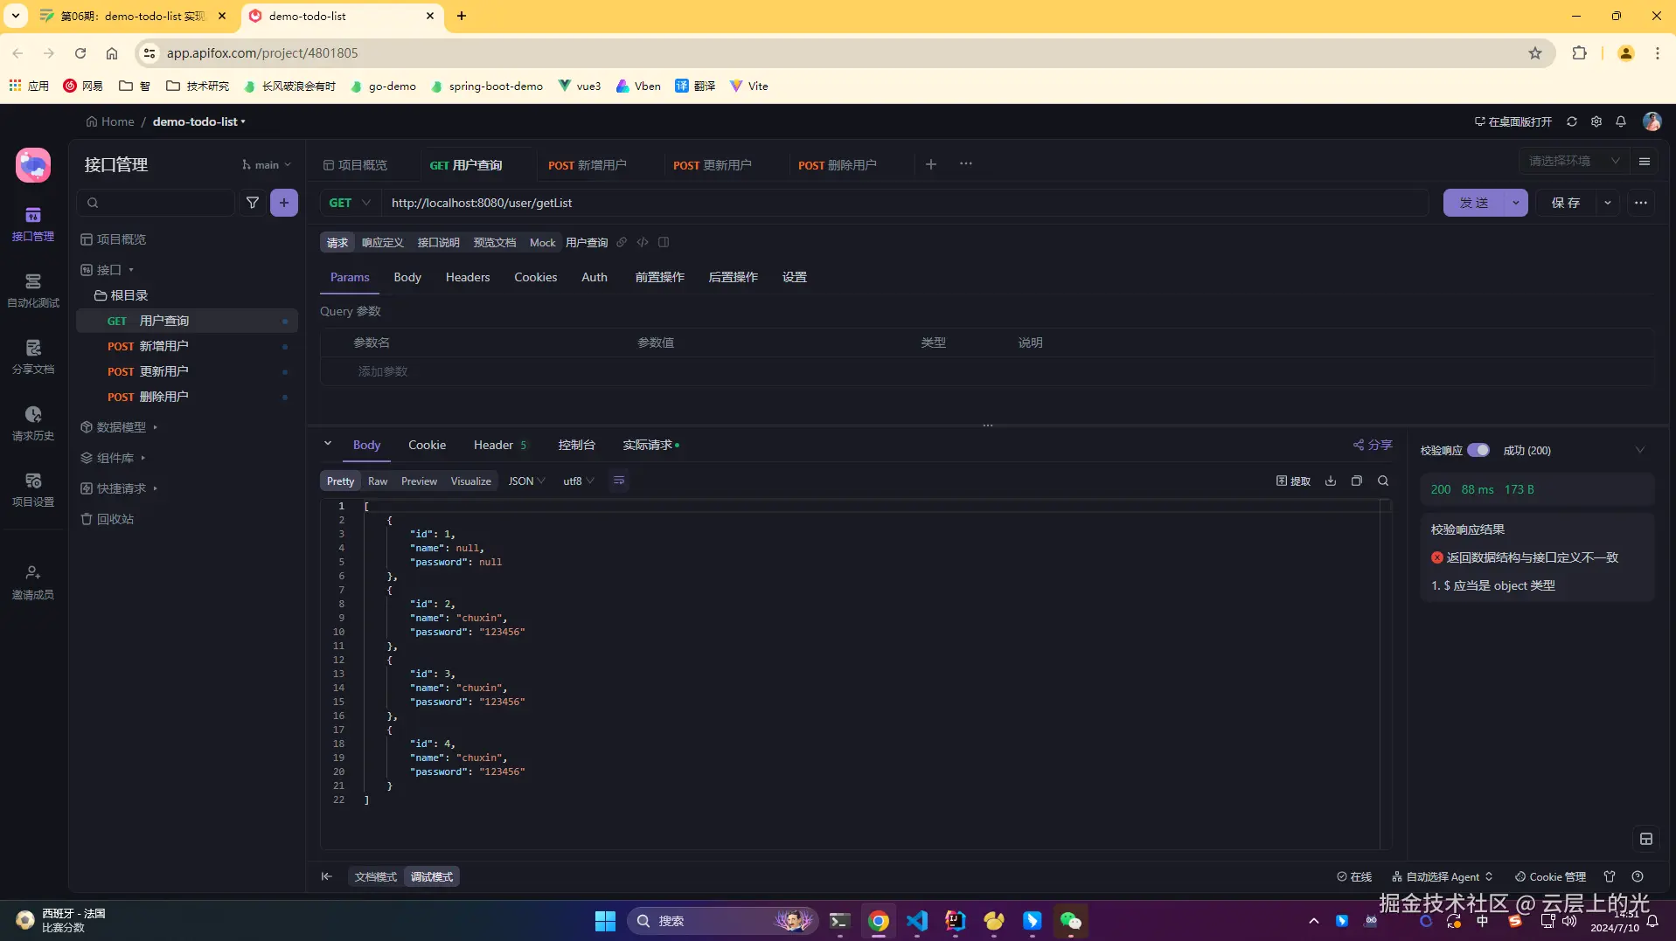1676x941 pixels.
Task: Open VS Code from the taskbar
Action: (x=917, y=921)
